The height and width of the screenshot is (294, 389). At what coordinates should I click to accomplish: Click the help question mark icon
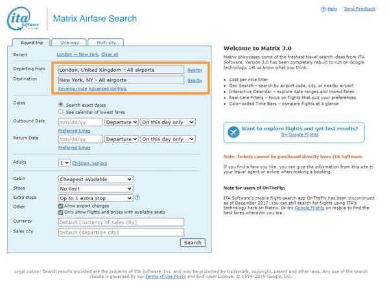(x=324, y=9)
